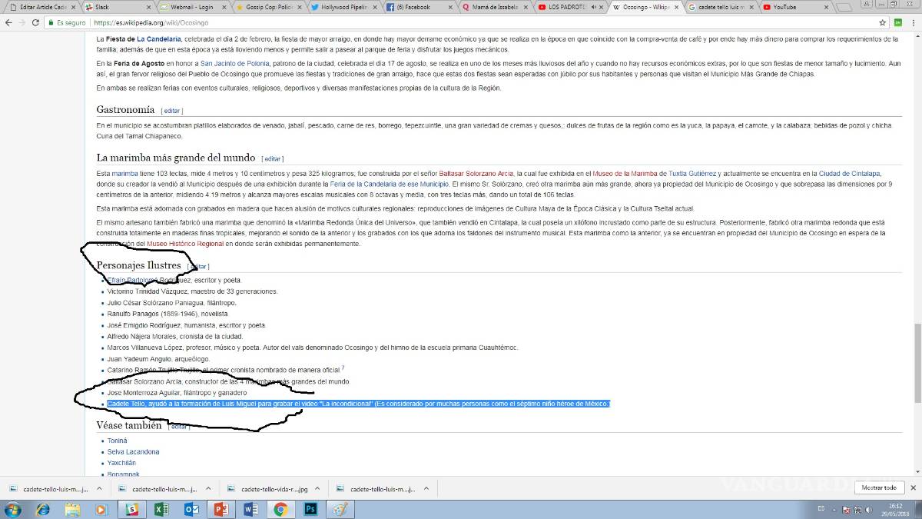Image resolution: width=922 pixels, height=519 pixels.
Task: Open the Windows Start menu
Action: click(13, 509)
